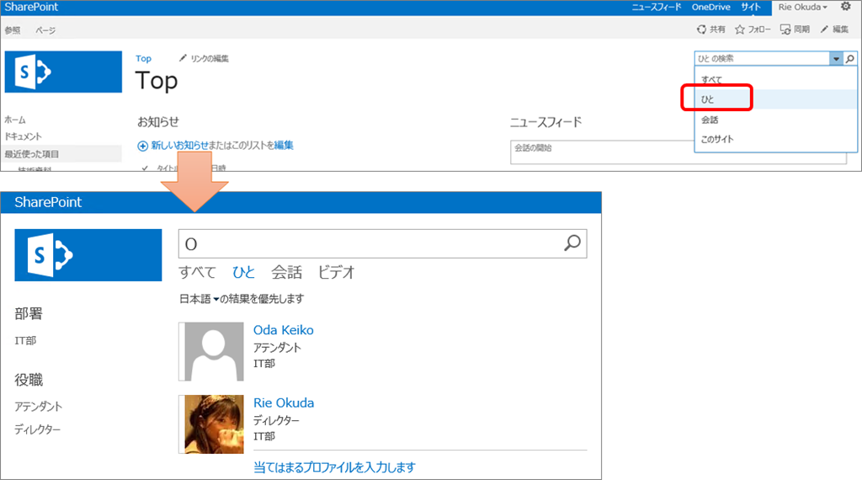
Task: Filter by アテンダント job title refiner
Action: tap(39, 407)
